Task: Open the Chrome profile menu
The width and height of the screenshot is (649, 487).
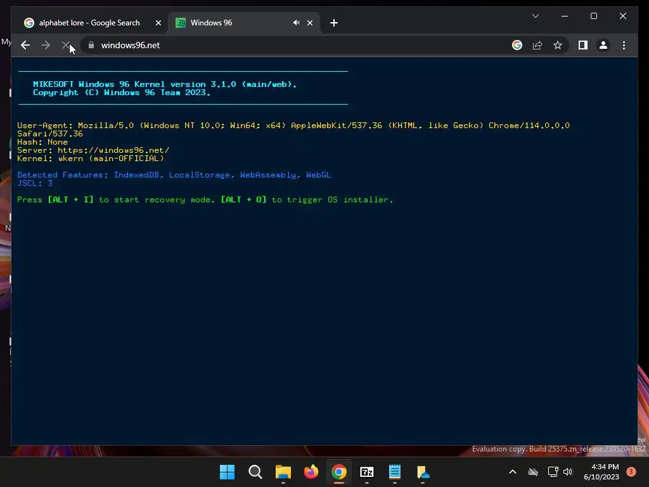Action: tap(603, 45)
